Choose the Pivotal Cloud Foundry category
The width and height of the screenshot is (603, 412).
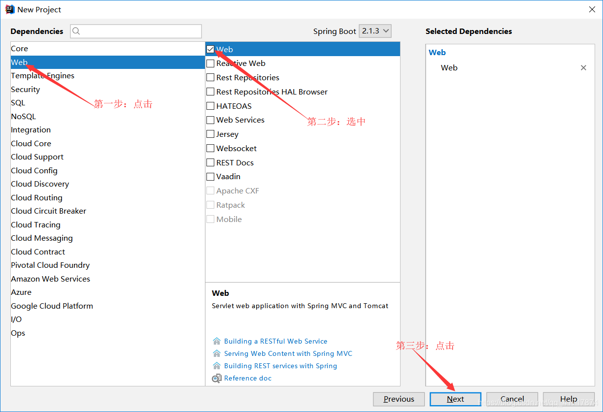(107, 265)
